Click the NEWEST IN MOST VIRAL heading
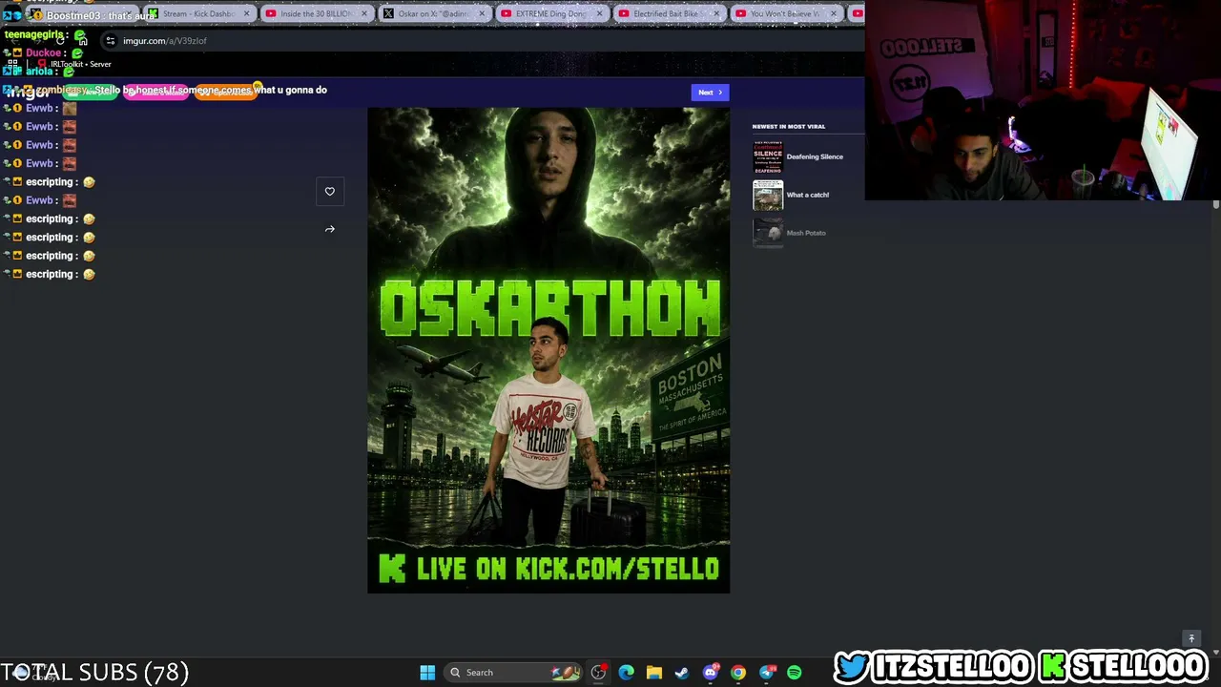This screenshot has width=1221, height=687. point(789,126)
